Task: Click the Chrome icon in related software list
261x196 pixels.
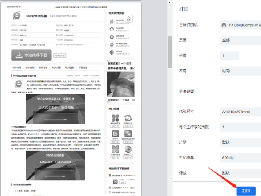Action: [112, 52]
